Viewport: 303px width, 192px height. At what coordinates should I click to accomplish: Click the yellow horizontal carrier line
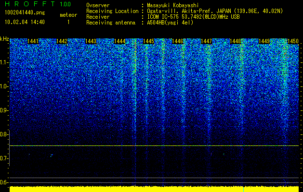click(x=154, y=145)
